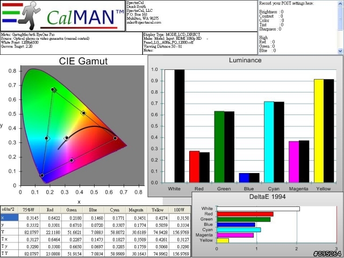Click the Sharpness setting line in notes box
The width and height of the screenshot is (344, 258).
(x=270, y=29)
